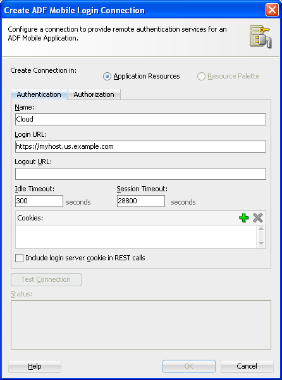Click the 'Login URL:' label
282x380 pixels.
click(31, 134)
